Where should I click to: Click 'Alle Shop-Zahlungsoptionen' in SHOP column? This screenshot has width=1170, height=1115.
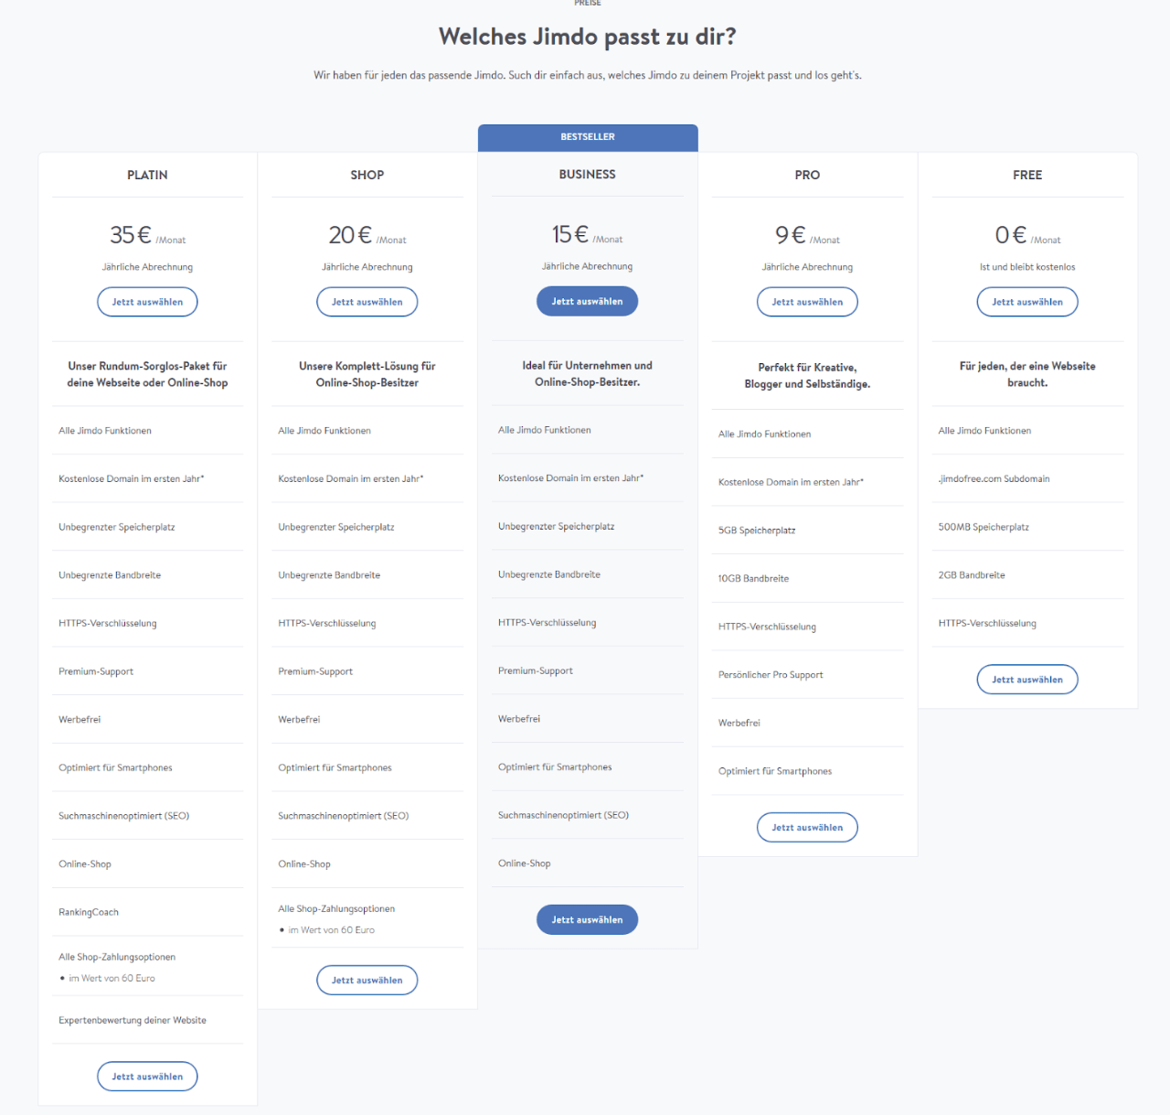coord(336,909)
